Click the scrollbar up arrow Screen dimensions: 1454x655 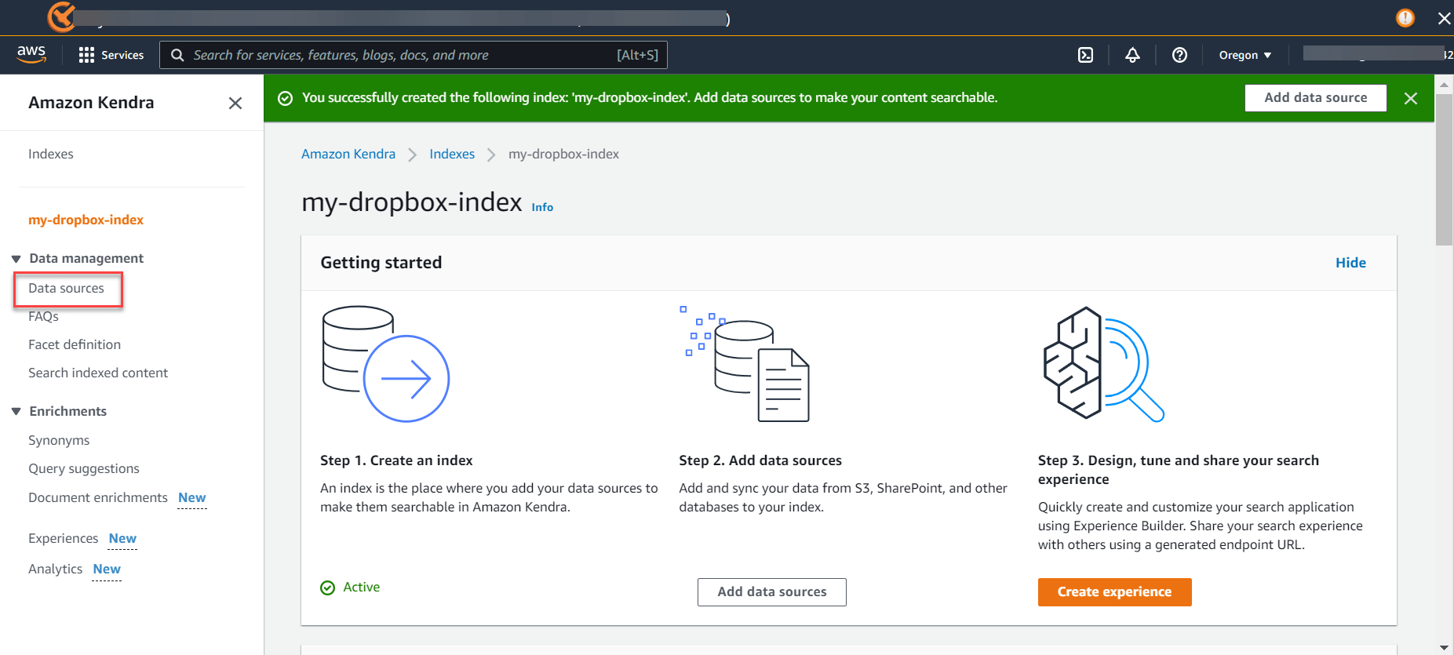point(1444,85)
